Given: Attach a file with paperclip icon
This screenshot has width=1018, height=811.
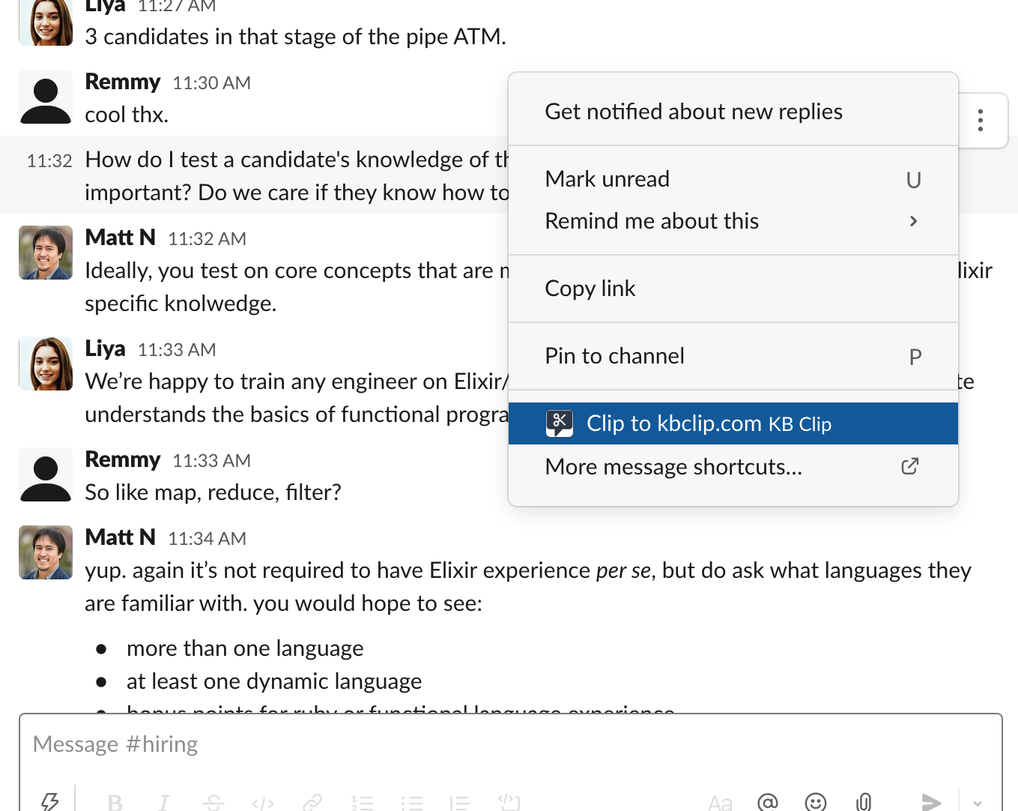Looking at the screenshot, I should tap(864, 802).
